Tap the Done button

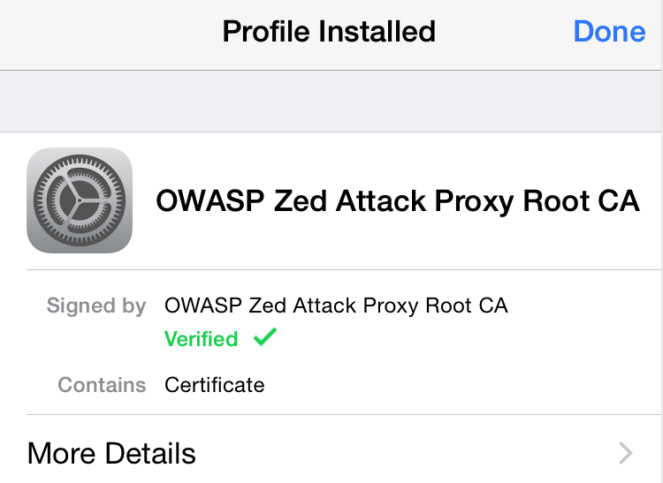pos(609,32)
